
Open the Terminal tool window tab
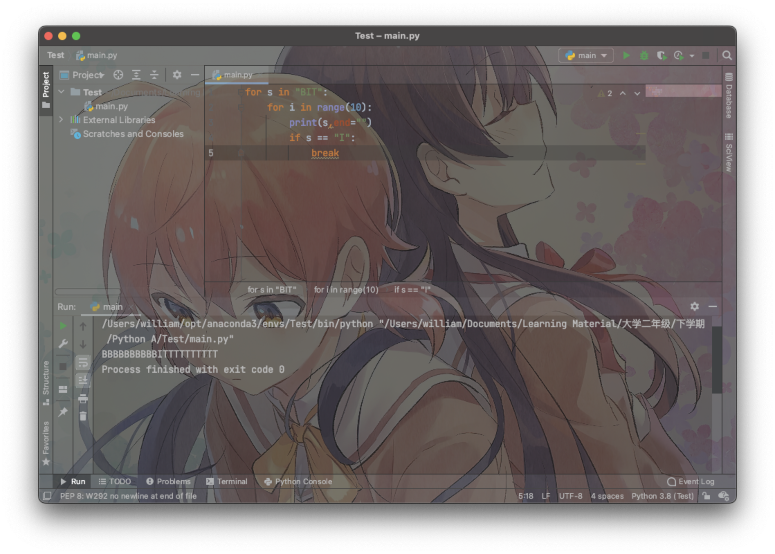coord(227,481)
